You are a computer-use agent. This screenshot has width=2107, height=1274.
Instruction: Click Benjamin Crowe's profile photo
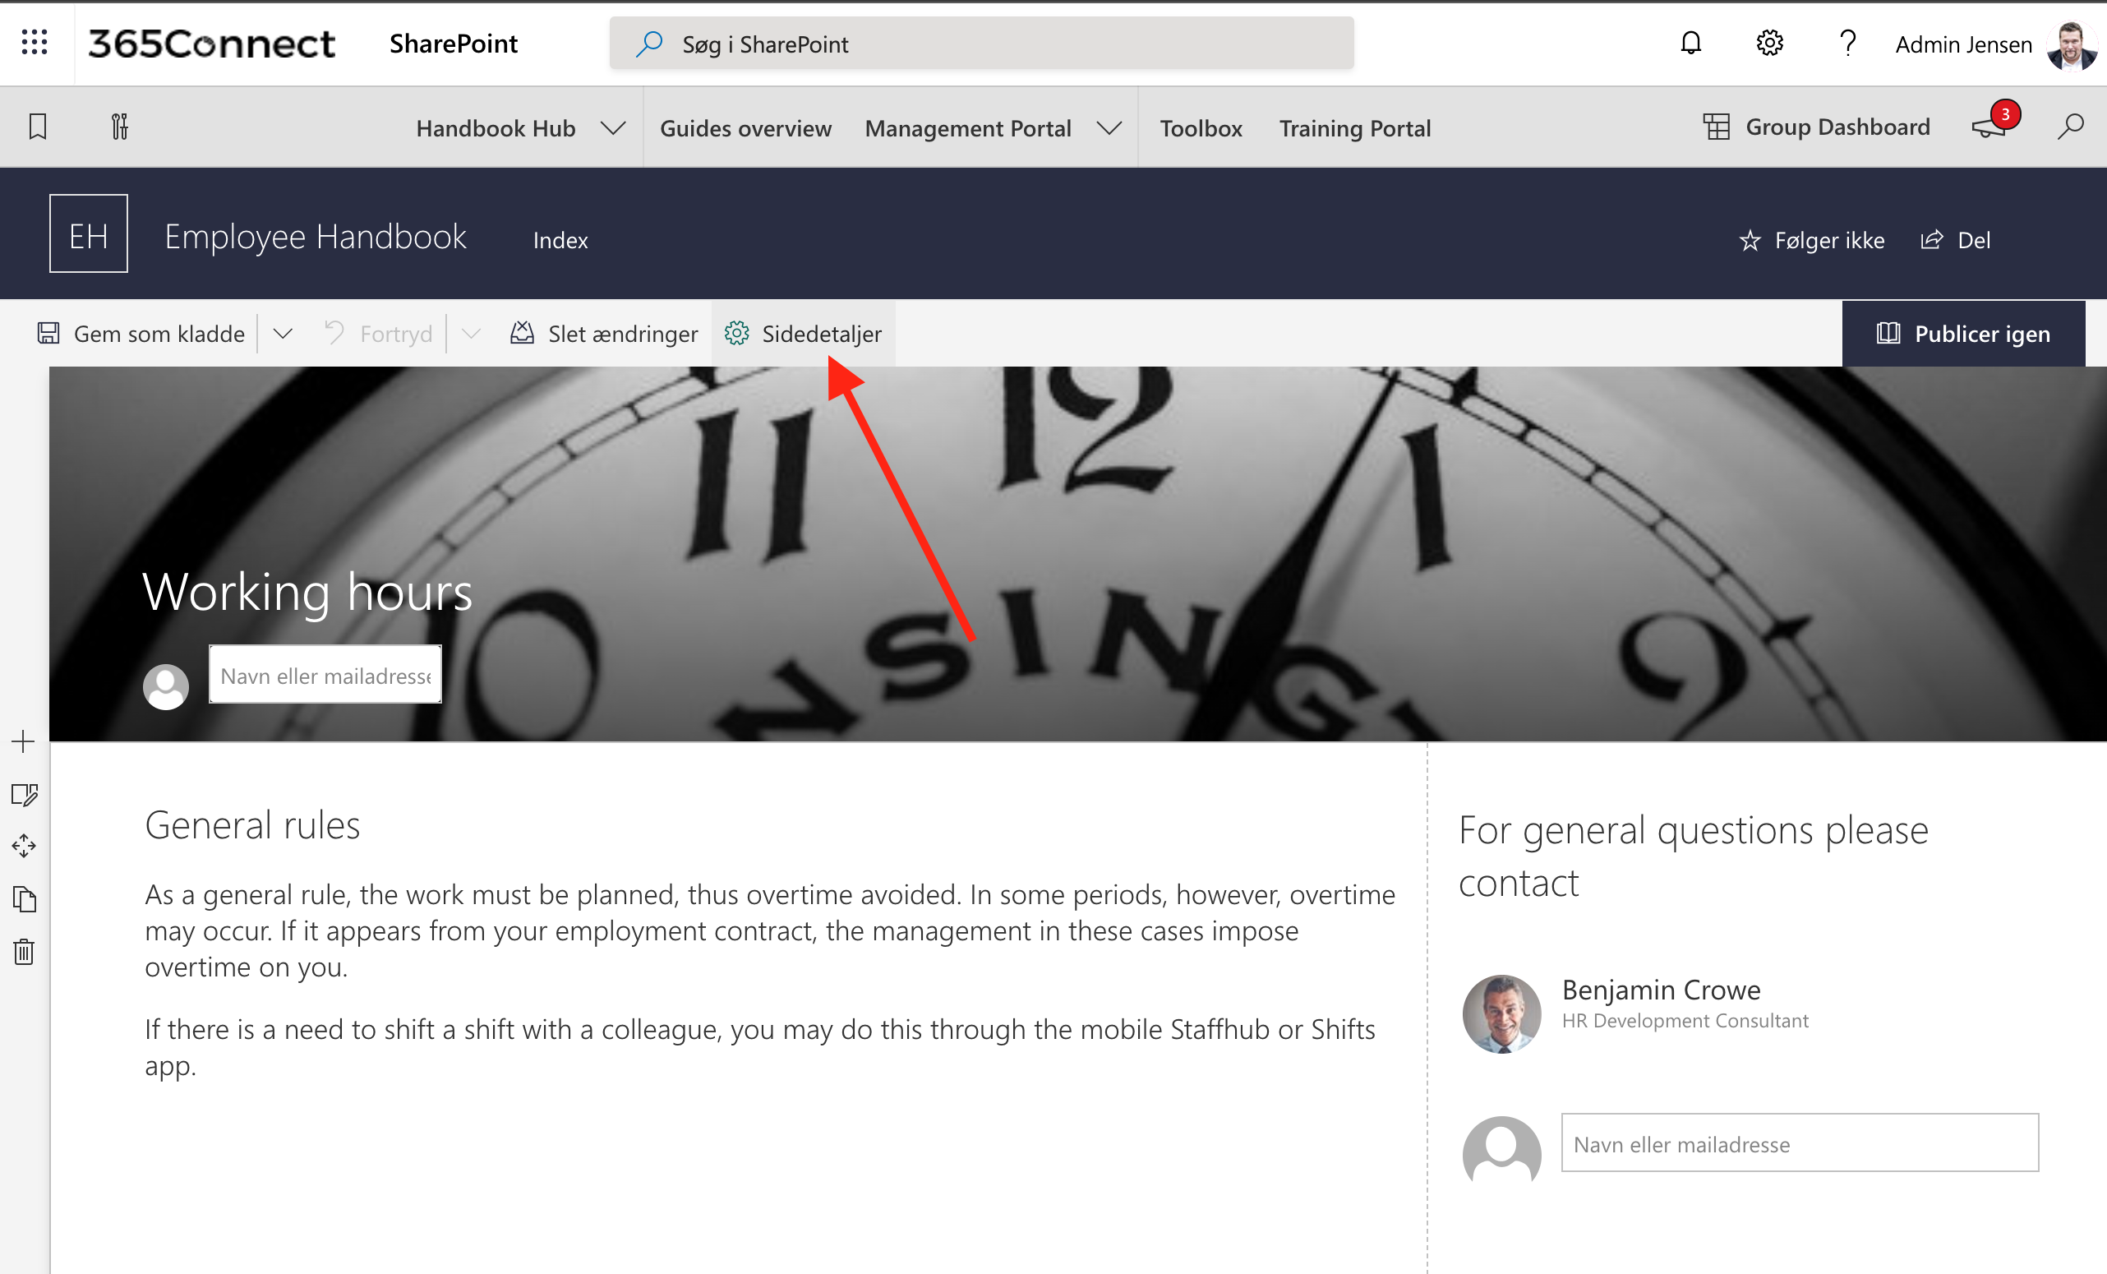(x=1501, y=1014)
